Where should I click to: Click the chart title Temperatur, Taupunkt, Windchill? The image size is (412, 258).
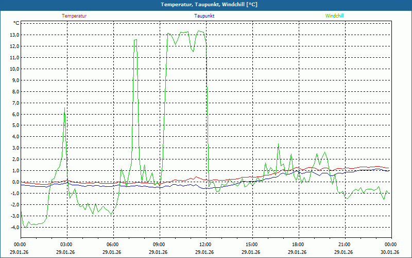pos(209,5)
